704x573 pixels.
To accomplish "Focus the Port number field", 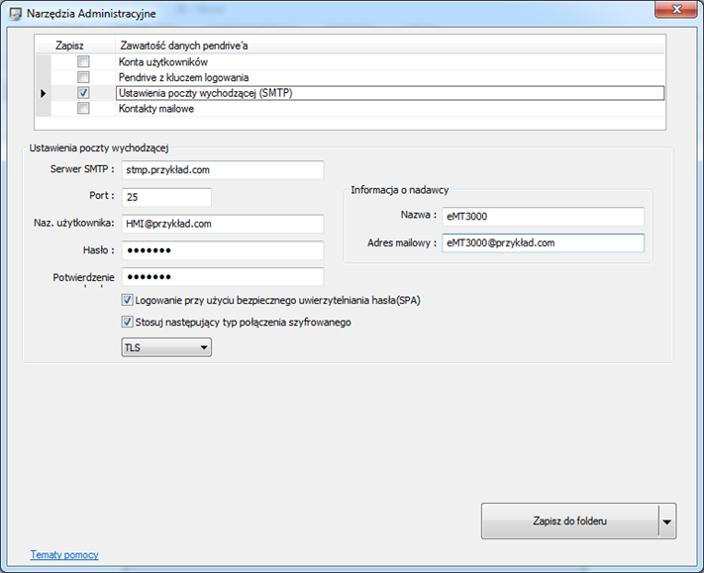I will point(166,197).
